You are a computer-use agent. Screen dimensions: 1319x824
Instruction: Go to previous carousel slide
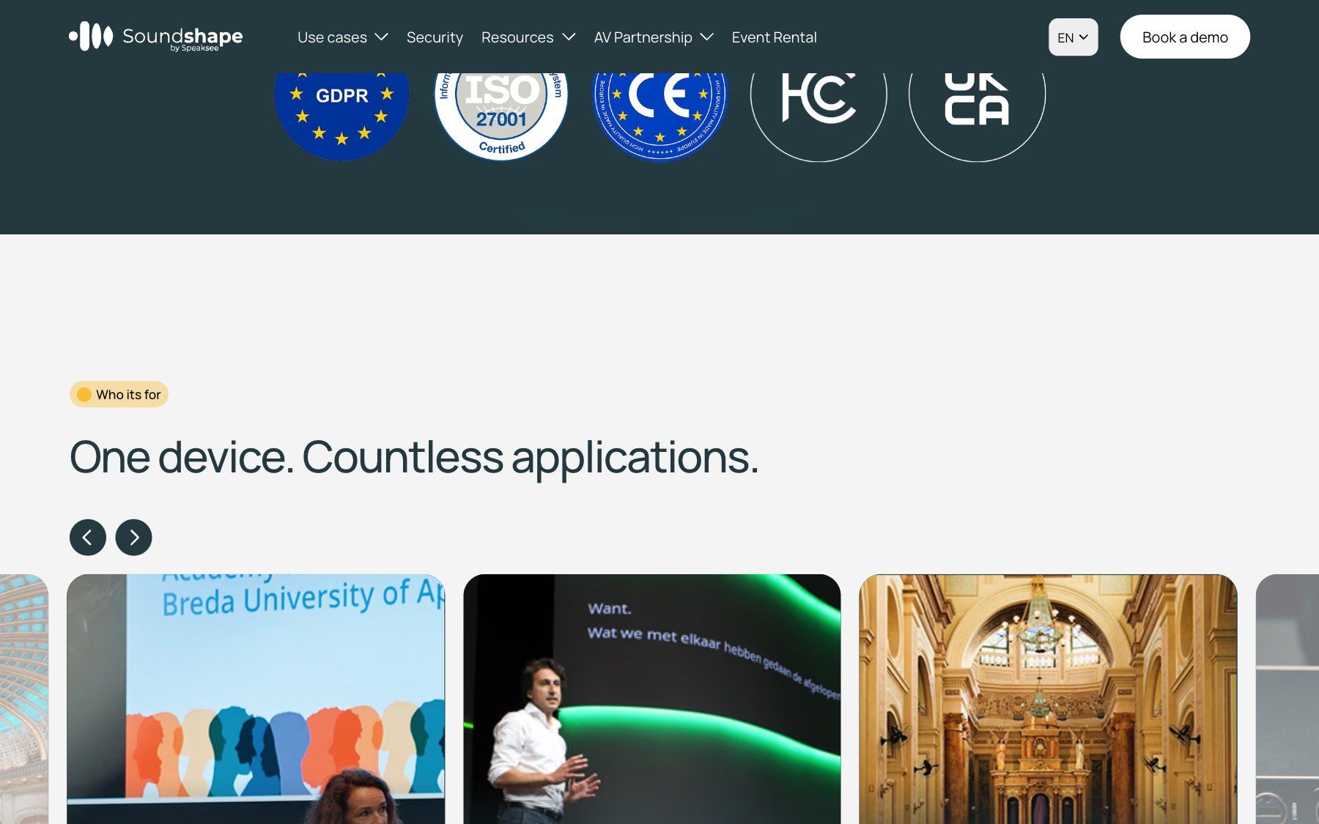(88, 538)
